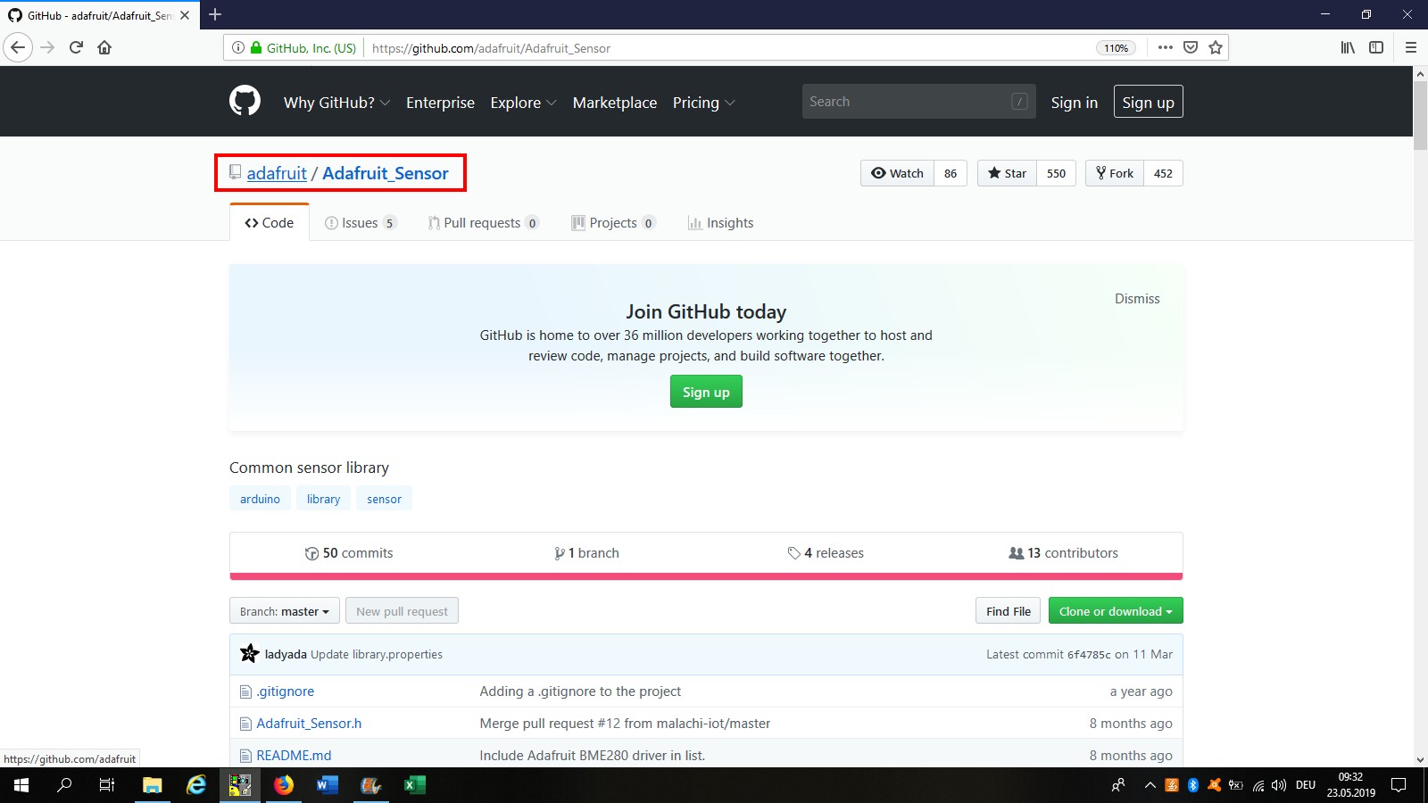The image size is (1428, 803).
Task: Click the library topic tag
Action: 323,499
